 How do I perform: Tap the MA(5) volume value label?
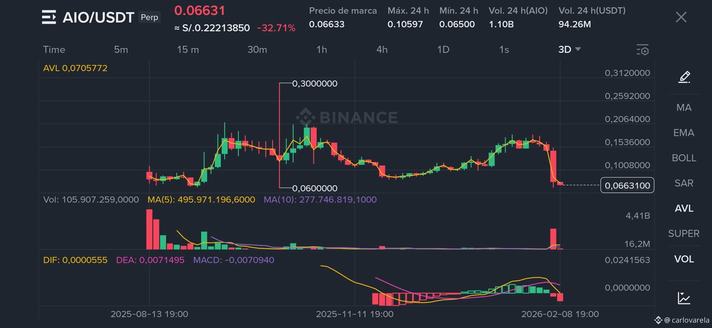[201, 200]
